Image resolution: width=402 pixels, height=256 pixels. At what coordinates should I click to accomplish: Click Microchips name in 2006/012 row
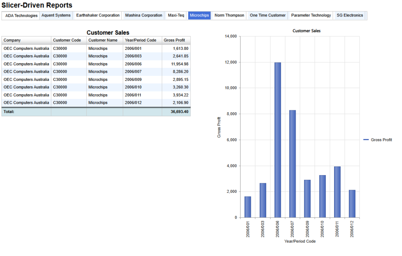pos(98,102)
